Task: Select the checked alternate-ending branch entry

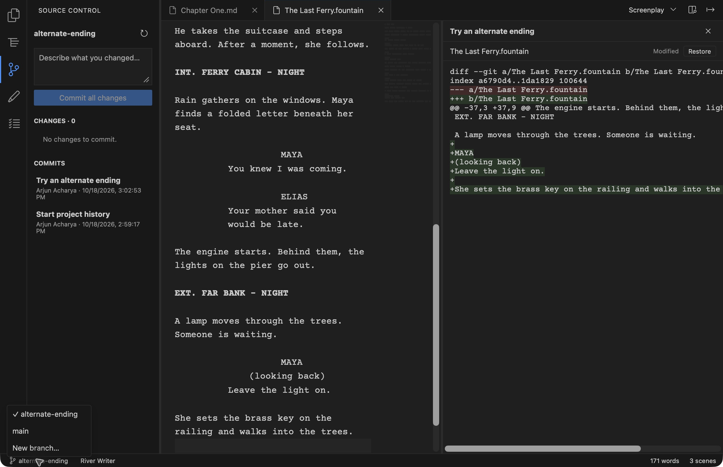Action: coord(49,414)
